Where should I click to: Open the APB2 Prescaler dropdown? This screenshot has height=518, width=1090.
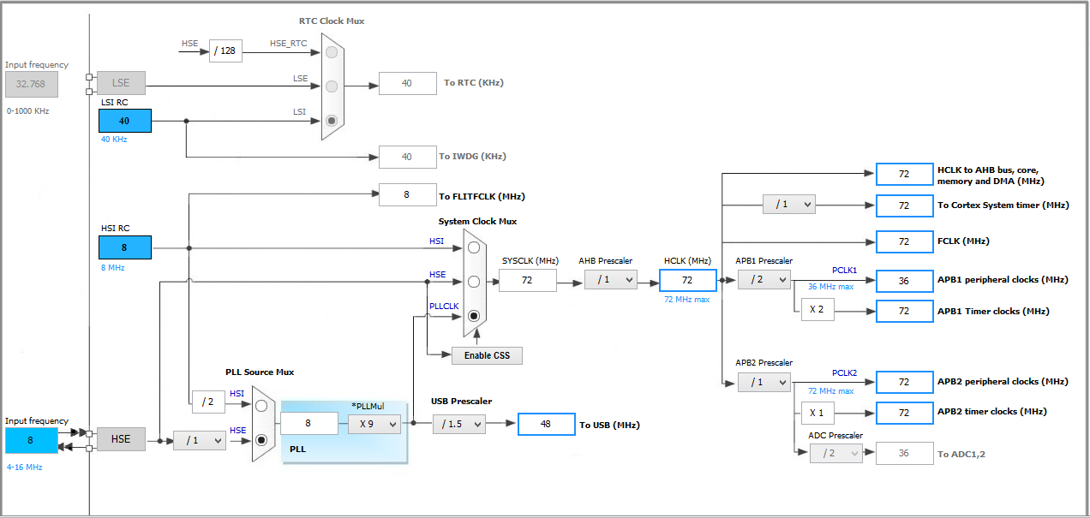point(764,382)
